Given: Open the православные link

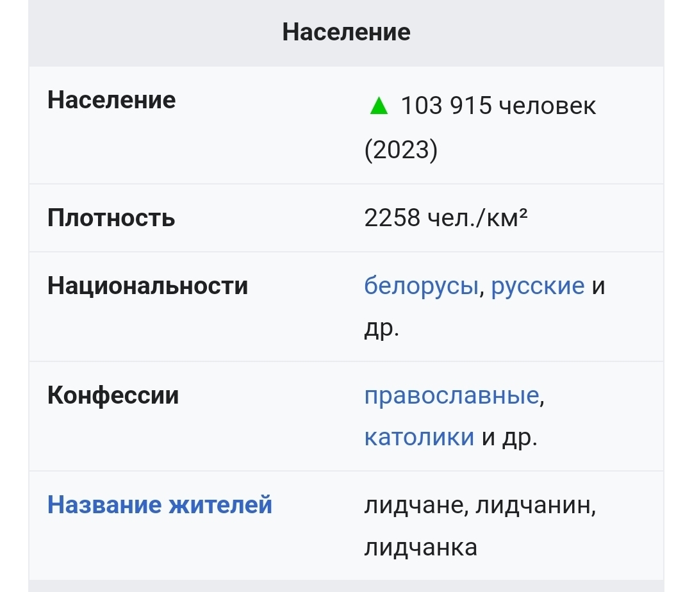Looking at the screenshot, I should 452,395.
